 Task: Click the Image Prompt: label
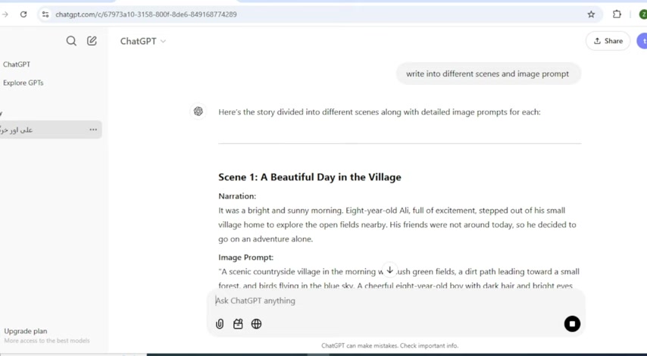point(246,258)
